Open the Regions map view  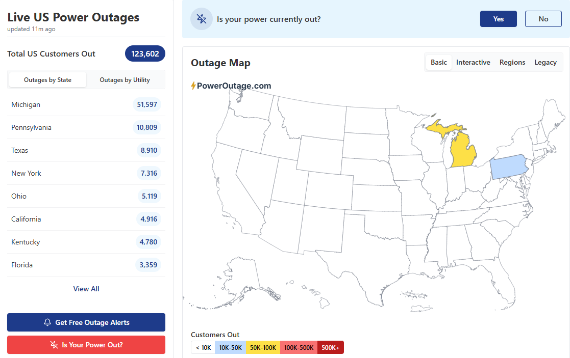[512, 62]
